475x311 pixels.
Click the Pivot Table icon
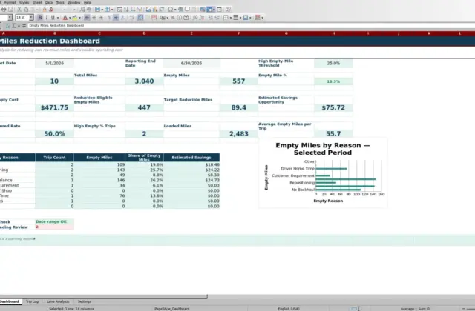[x=162, y=10]
